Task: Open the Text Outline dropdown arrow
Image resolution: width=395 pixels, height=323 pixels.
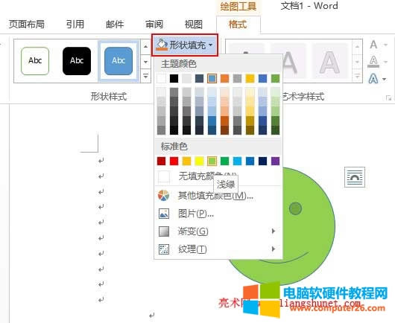Action: [x=385, y=62]
